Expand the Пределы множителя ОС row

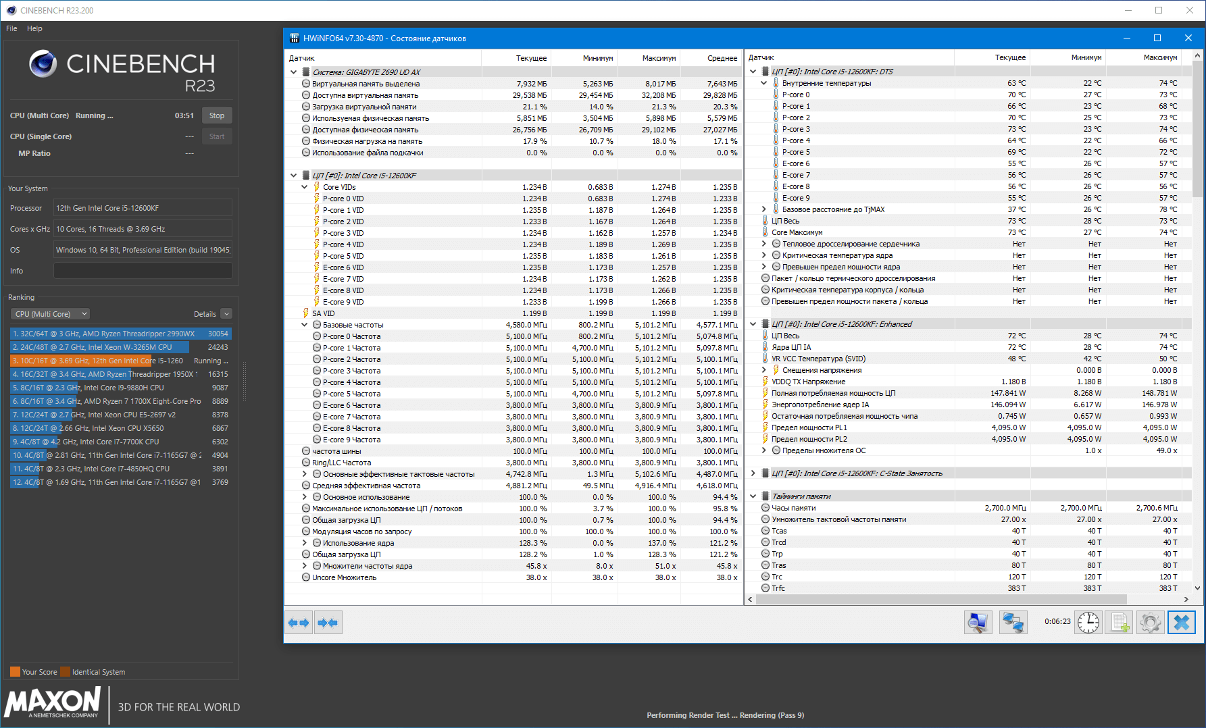click(x=763, y=450)
